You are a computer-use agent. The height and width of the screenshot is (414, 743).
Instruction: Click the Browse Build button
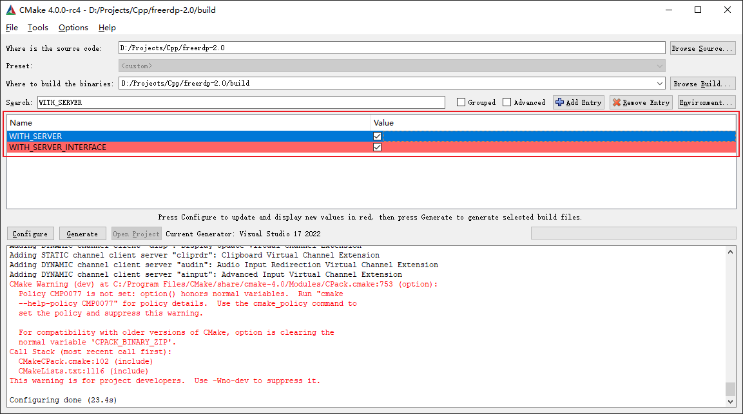pyautogui.click(x=702, y=84)
